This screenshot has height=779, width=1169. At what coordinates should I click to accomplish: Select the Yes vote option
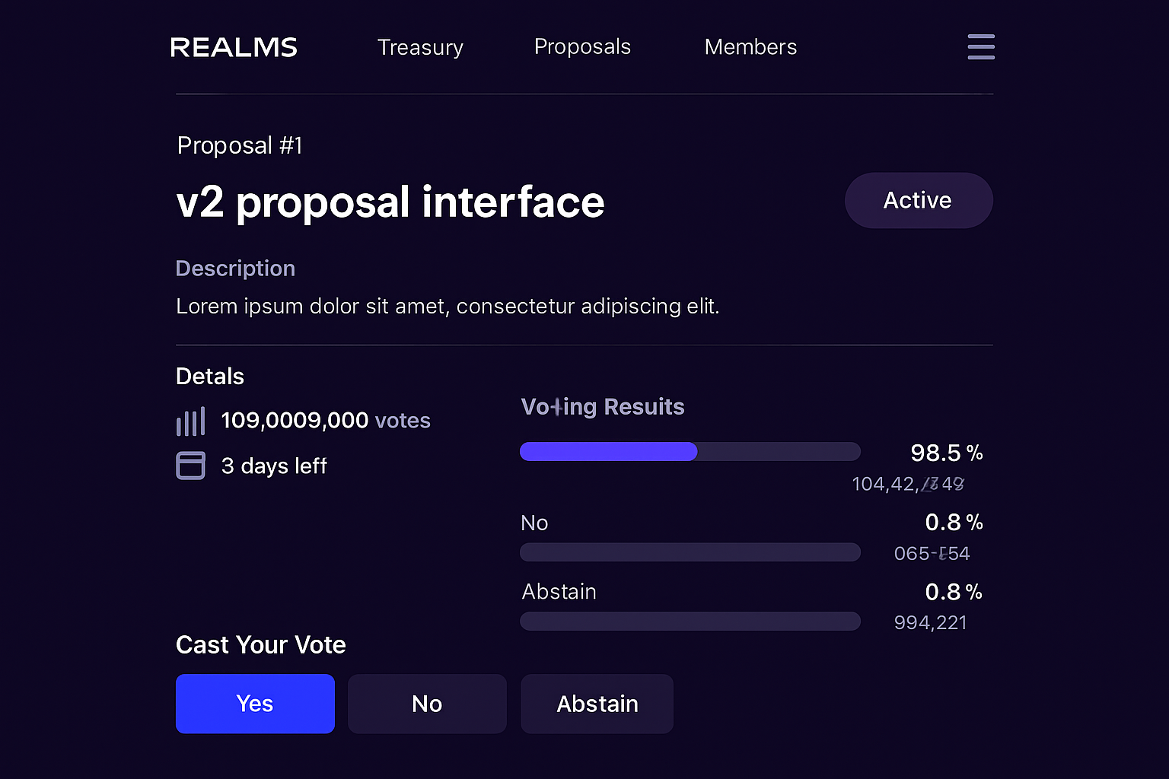[x=255, y=704]
